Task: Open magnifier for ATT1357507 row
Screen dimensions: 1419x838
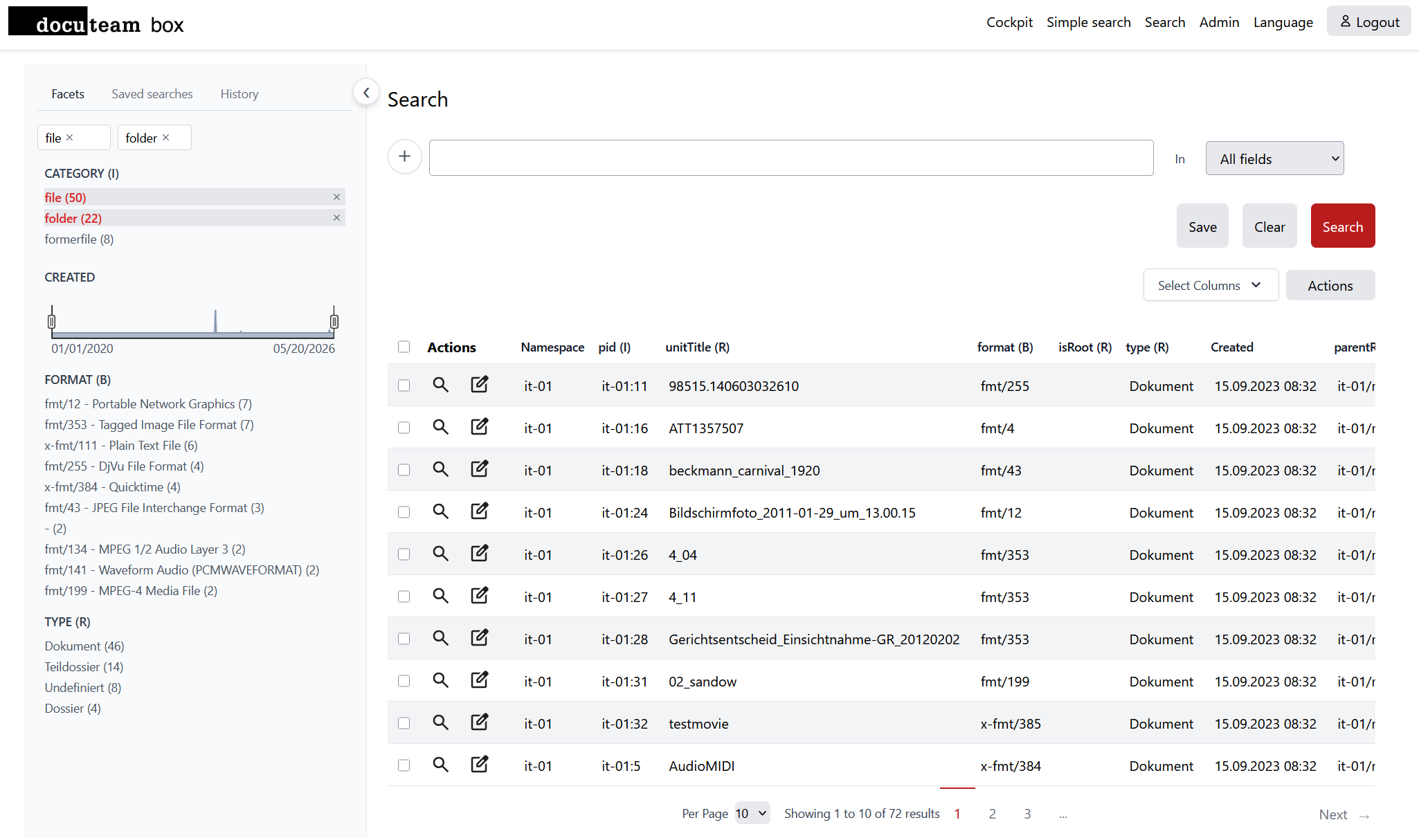Action: (x=440, y=427)
